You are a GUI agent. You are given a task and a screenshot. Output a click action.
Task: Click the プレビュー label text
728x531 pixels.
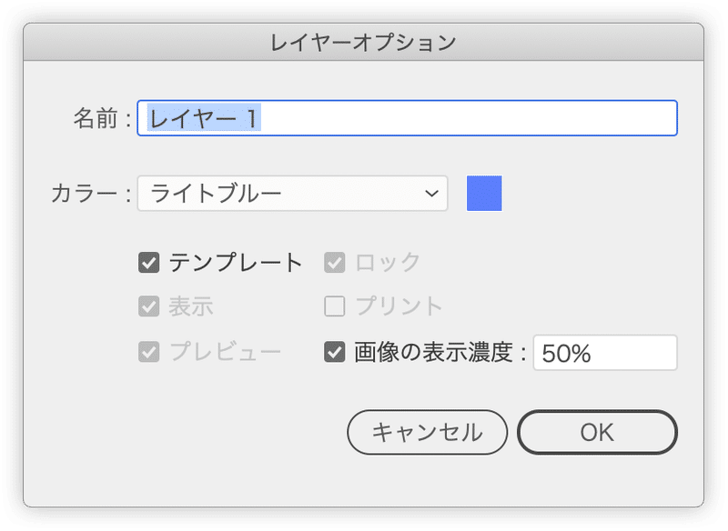[x=225, y=352]
